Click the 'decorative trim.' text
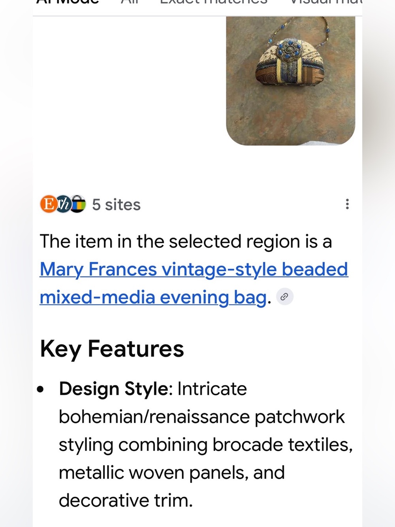 tap(126, 501)
